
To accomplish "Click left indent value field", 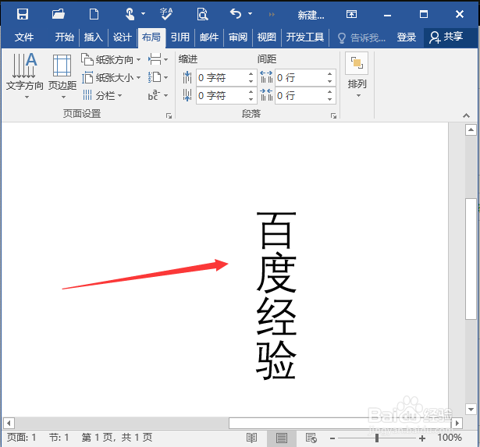I will (222, 77).
